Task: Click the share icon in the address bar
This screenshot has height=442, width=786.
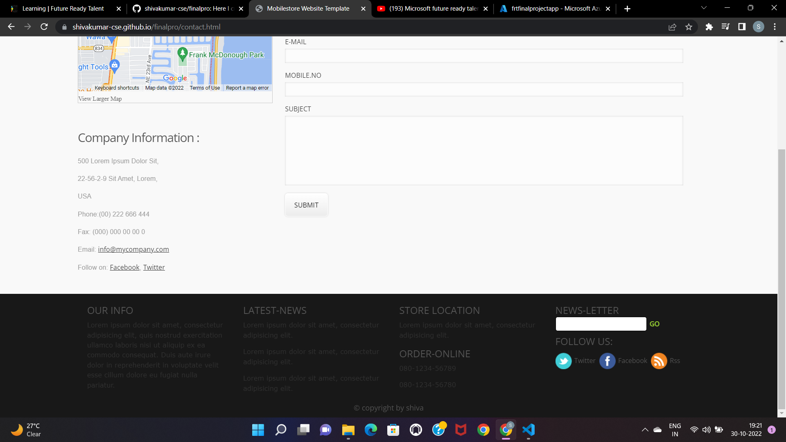Action: (x=673, y=27)
